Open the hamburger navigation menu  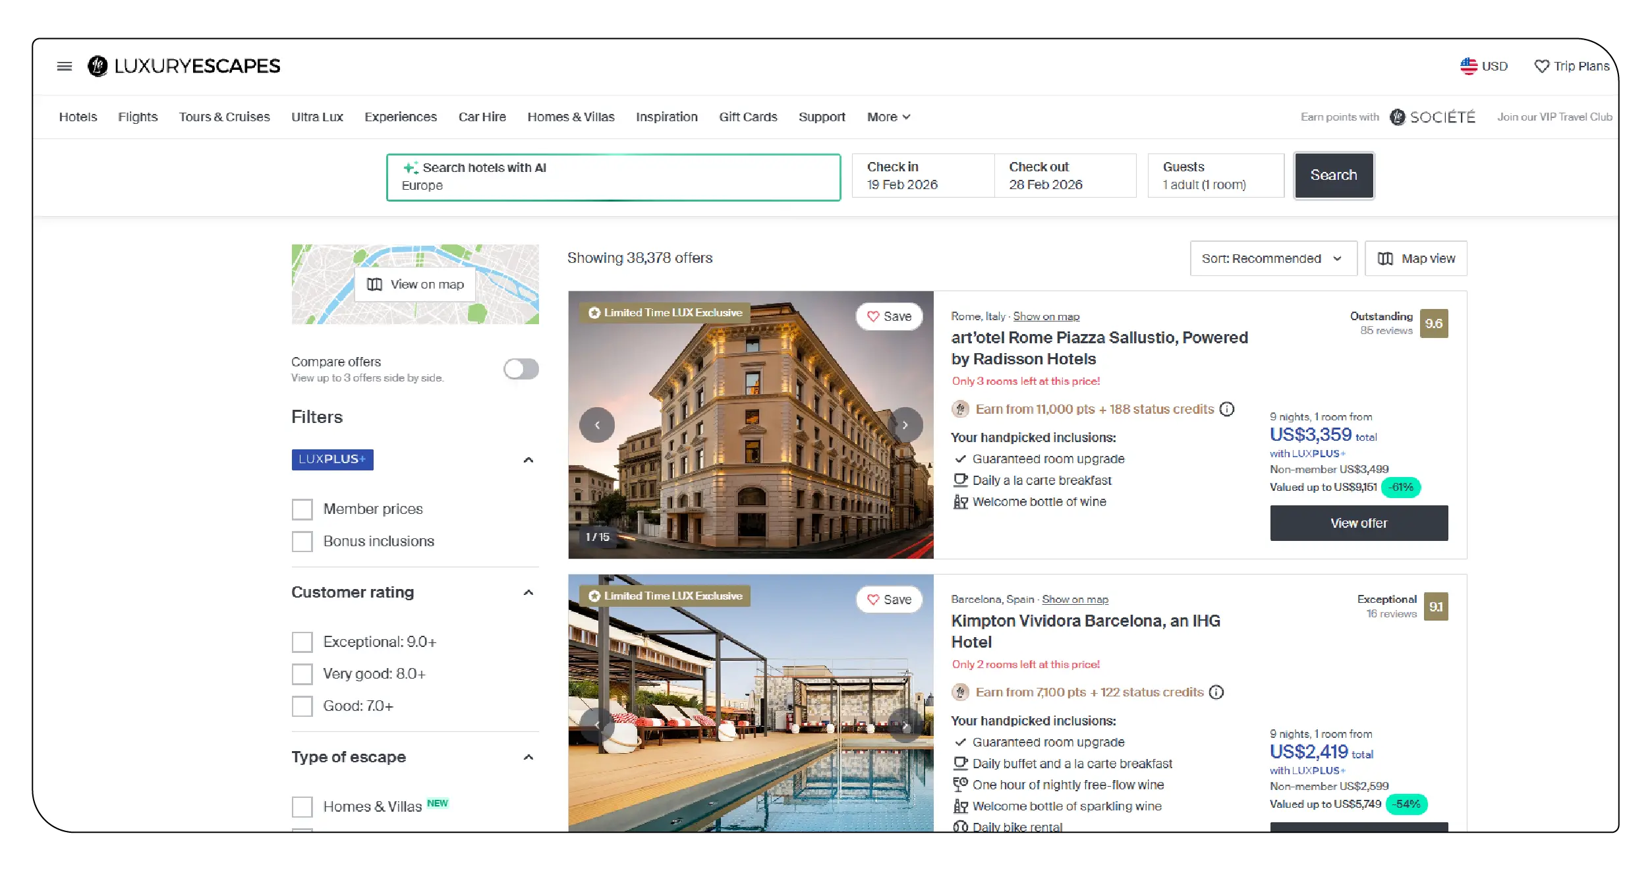[x=64, y=66]
